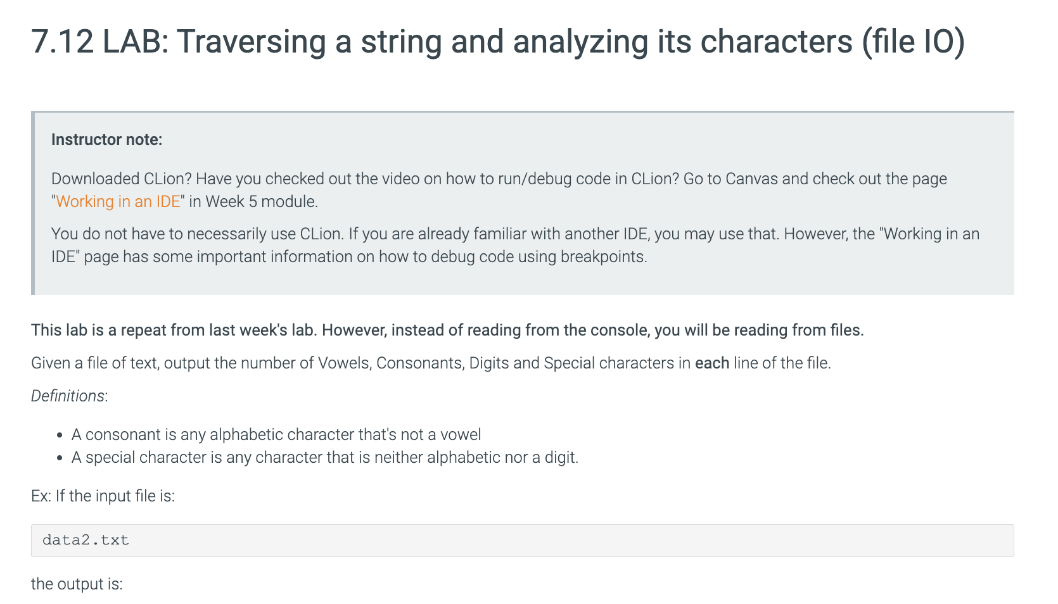
Task: Click the bold word "each"
Action: 712,363
